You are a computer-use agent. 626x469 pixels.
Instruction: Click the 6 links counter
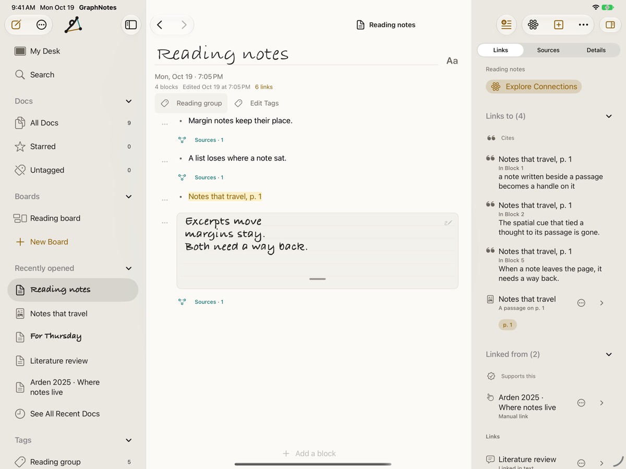pos(264,87)
